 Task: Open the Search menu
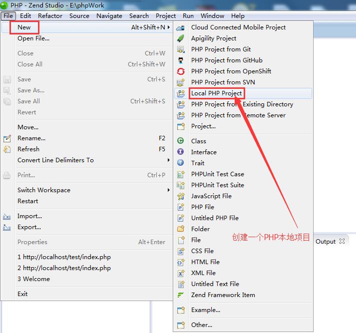tap(139, 16)
